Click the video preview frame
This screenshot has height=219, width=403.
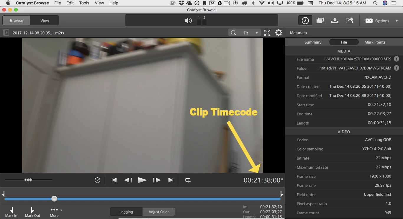[142, 105]
